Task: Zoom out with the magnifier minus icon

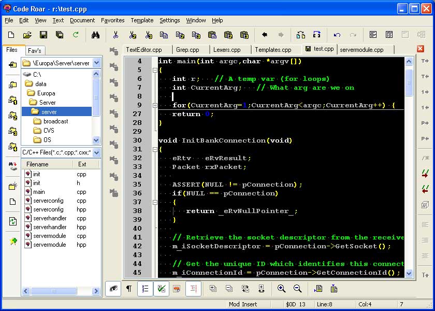Action: pyautogui.click(x=298, y=289)
